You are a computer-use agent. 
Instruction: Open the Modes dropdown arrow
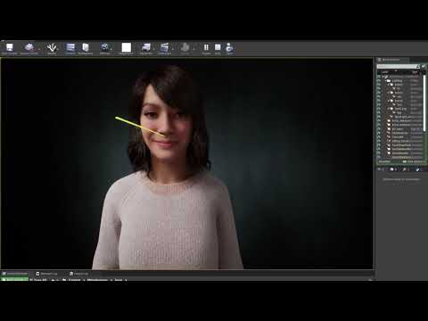coord(58,48)
